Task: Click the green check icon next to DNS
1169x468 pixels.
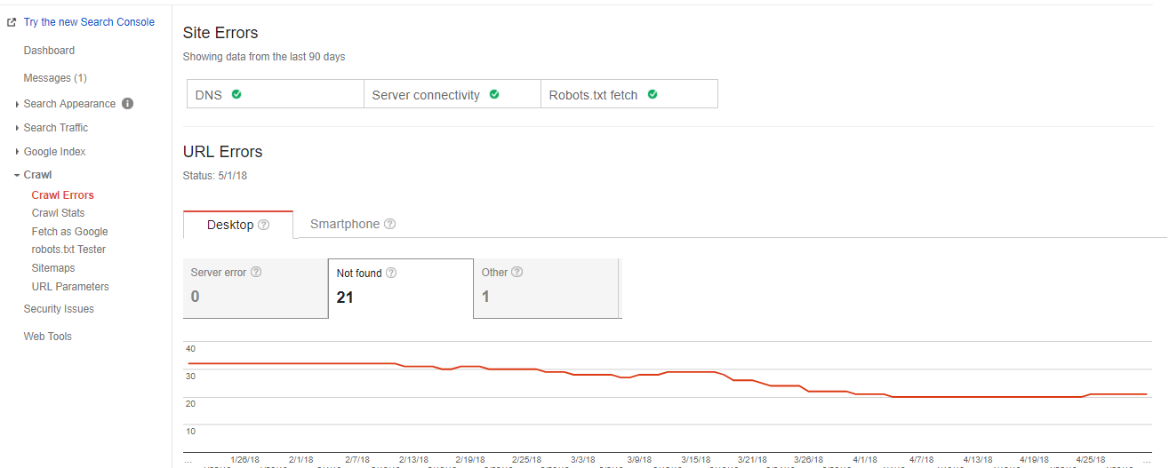Action: (236, 94)
